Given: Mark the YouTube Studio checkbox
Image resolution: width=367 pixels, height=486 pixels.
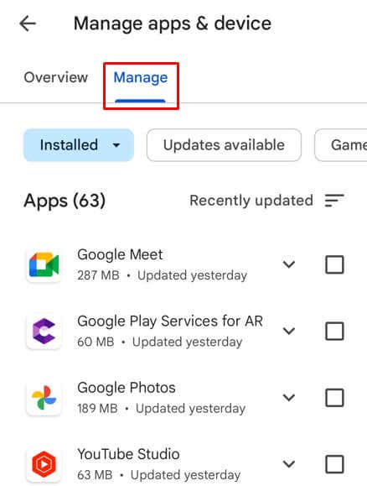Looking at the screenshot, I should point(334,464).
